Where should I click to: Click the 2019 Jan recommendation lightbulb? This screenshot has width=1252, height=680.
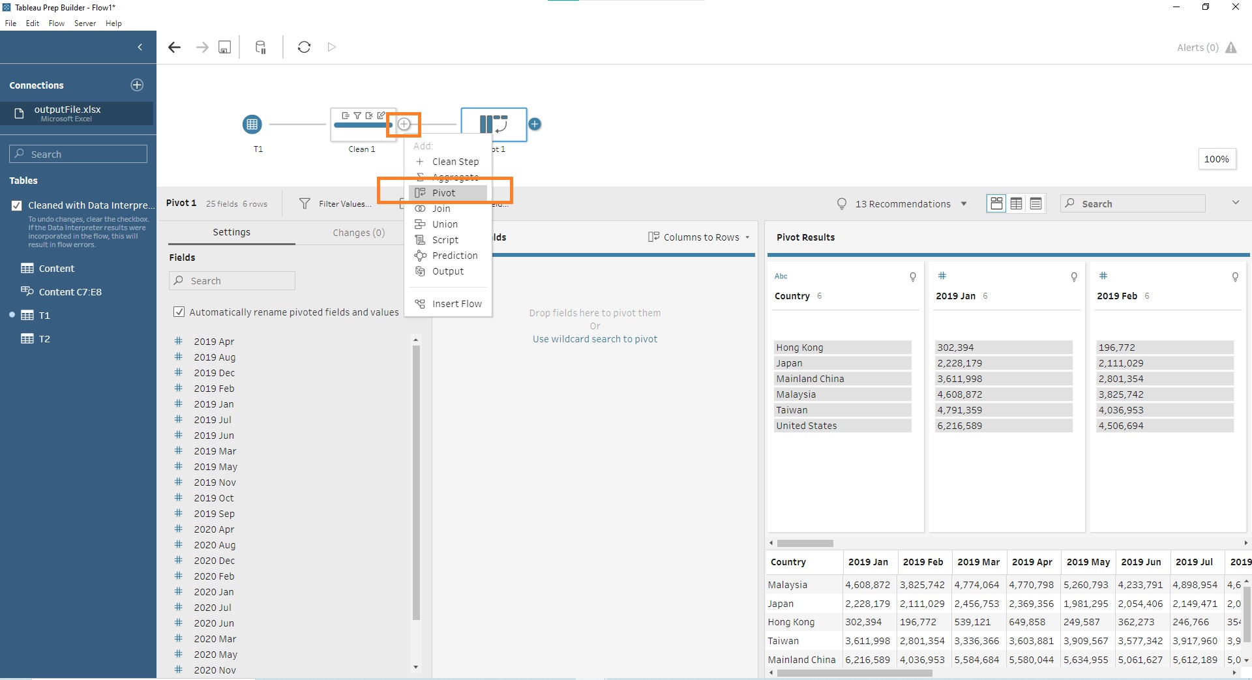click(x=1074, y=277)
